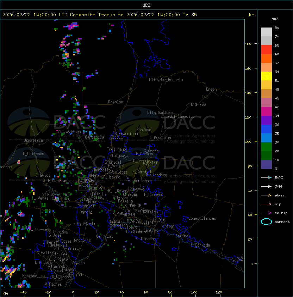Screen dimensions: 293x297
Task: Click the cyan 50YD arrow in legend
Action: (x=266, y=178)
